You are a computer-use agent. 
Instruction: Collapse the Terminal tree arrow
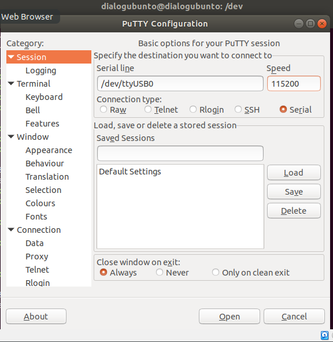(11, 84)
